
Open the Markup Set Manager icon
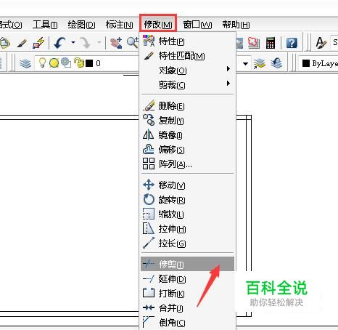click(x=254, y=43)
